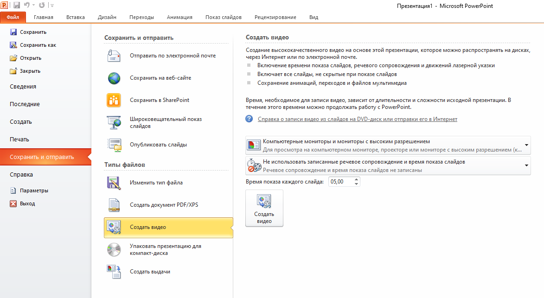Click the Параметры options icon
The width and height of the screenshot is (544, 298).
click(x=13, y=190)
